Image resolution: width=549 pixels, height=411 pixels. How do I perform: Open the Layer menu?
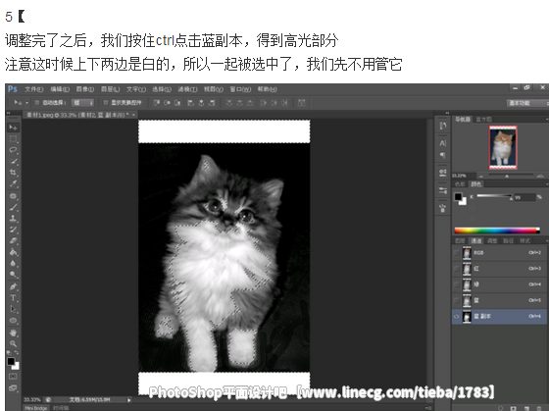click(110, 89)
